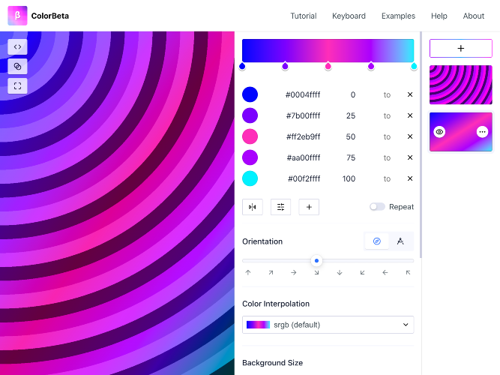Open the code view button on canvas
The image size is (500, 375).
click(x=17, y=47)
